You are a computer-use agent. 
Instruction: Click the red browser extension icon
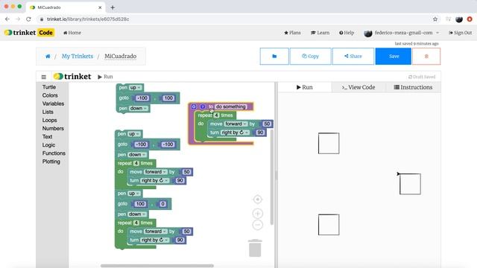point(470,19)
